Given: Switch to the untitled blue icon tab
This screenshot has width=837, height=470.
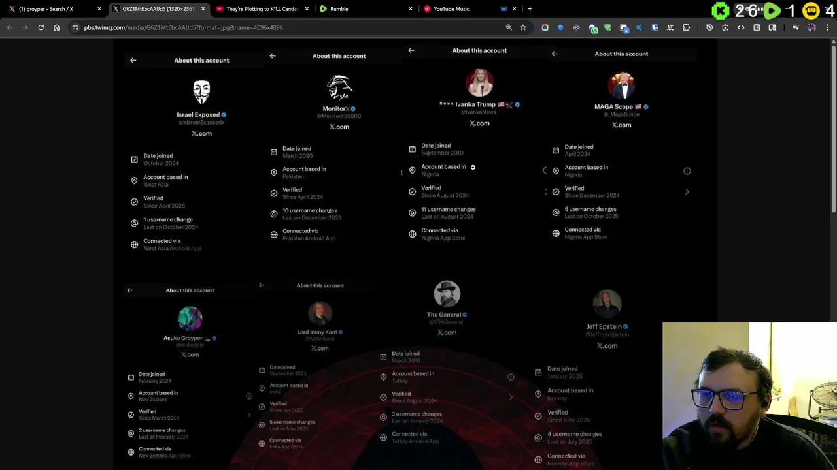Looking at the screenshot, I should tap(504, 9).
